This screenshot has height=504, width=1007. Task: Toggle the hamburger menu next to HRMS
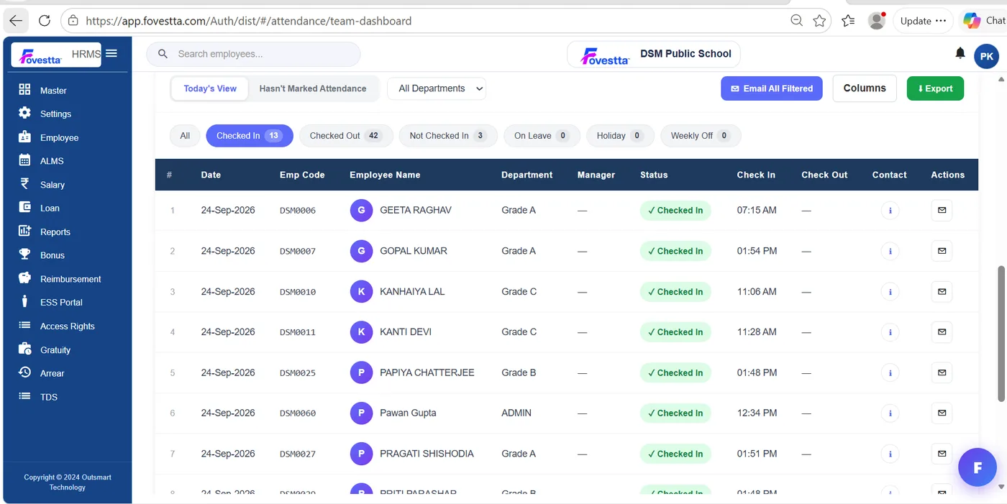(111, 53)
